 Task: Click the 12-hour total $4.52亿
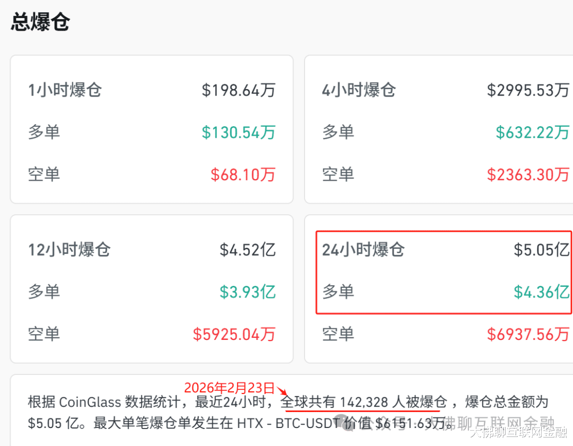coord(248,249)
